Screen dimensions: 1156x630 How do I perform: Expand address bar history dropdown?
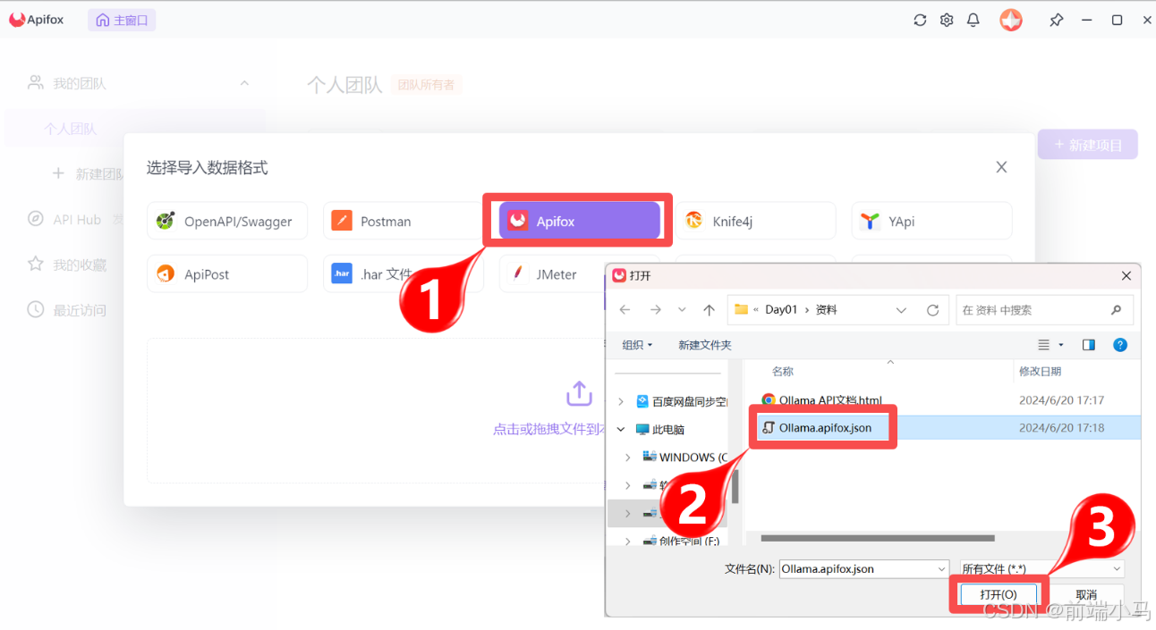(x=901, y=309)
